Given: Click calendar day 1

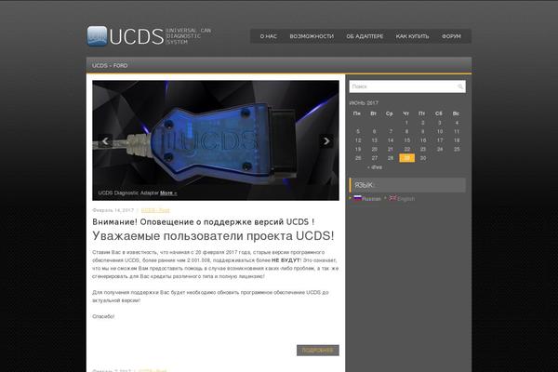Looking at the screenshot, I should (406, 123).
